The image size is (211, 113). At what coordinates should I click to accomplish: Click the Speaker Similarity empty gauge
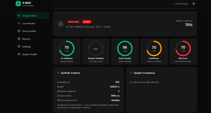click(x=96, y=49)
